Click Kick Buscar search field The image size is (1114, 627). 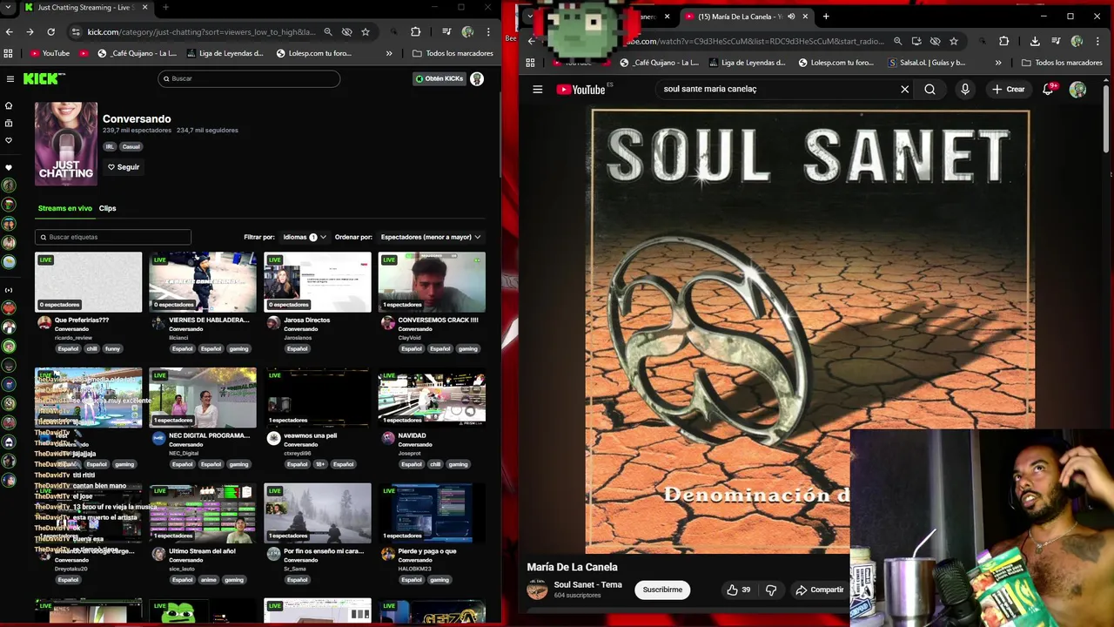pos(249,78)
